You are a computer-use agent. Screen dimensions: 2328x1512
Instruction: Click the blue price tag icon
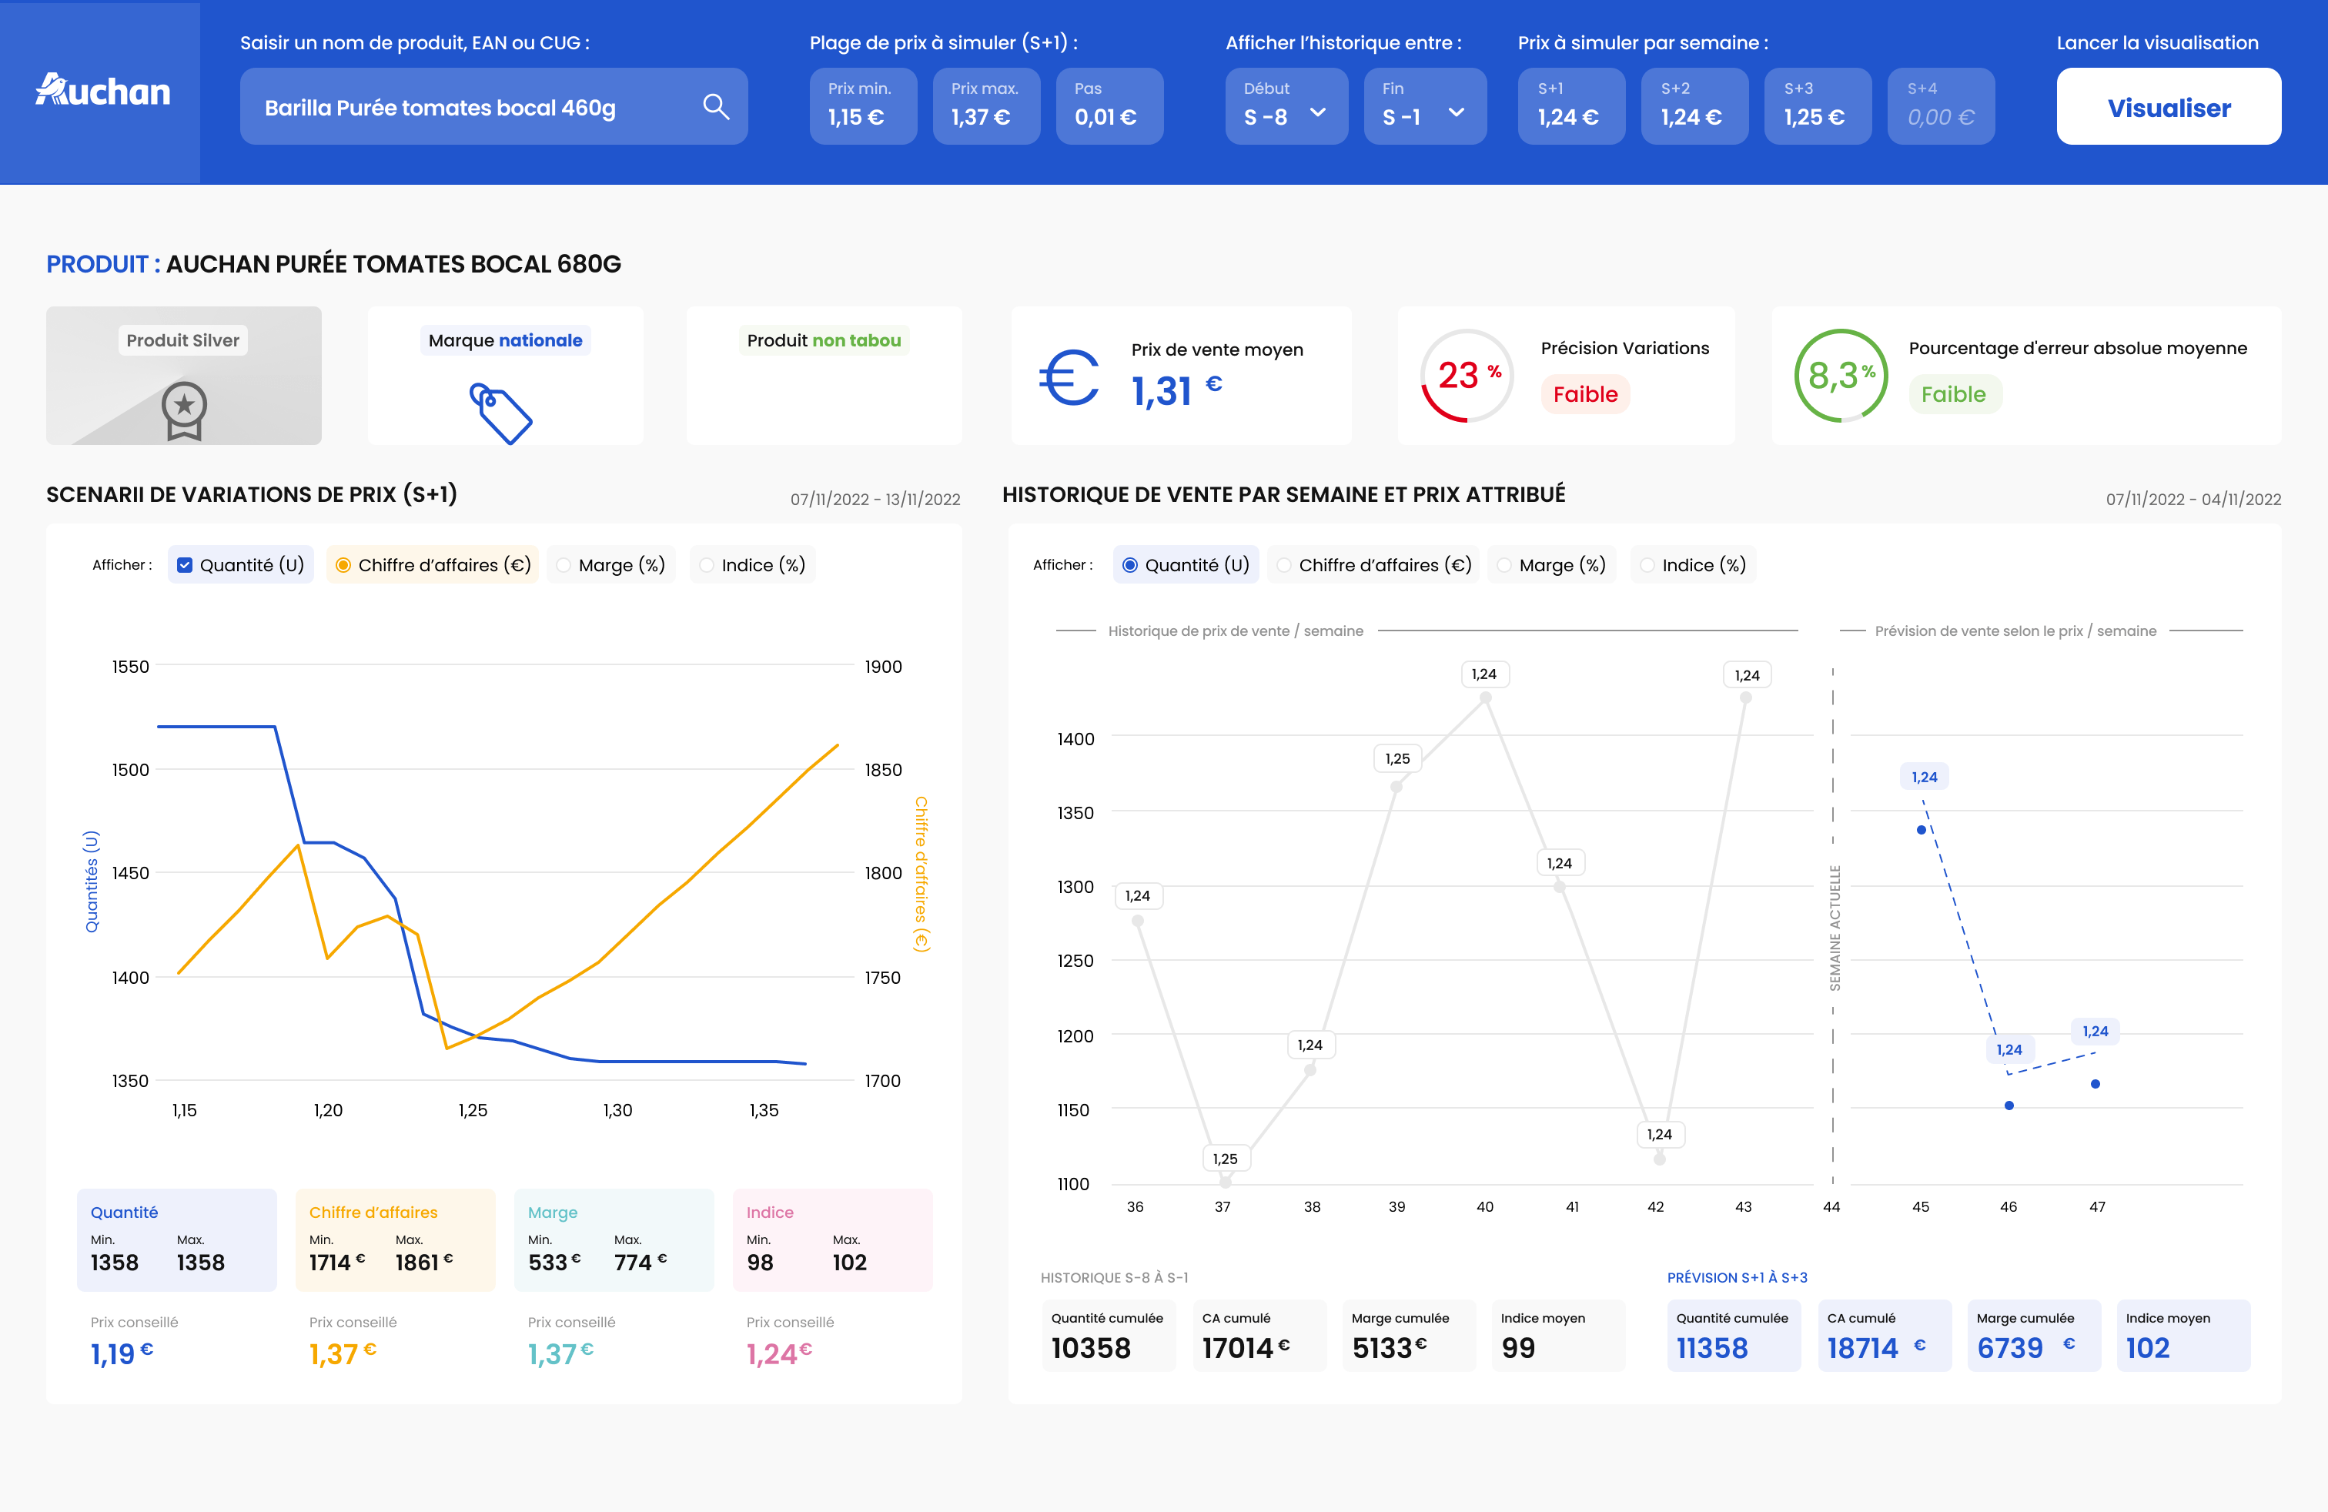click(x=501, y=413)
